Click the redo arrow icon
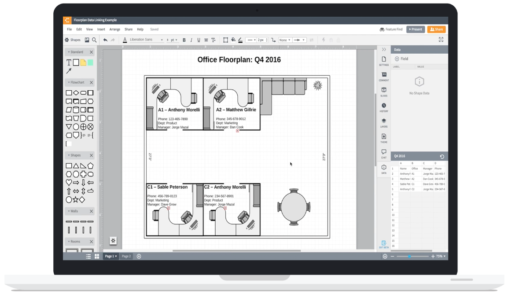 coord(113,40)
